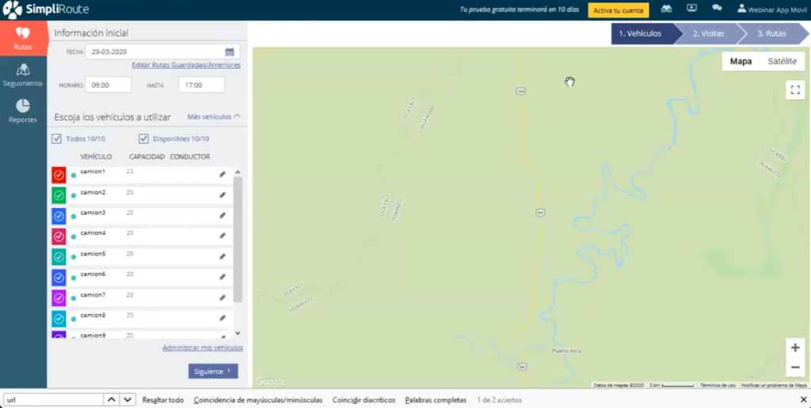Click the Activa tu cuenta button

coord(618,10)
